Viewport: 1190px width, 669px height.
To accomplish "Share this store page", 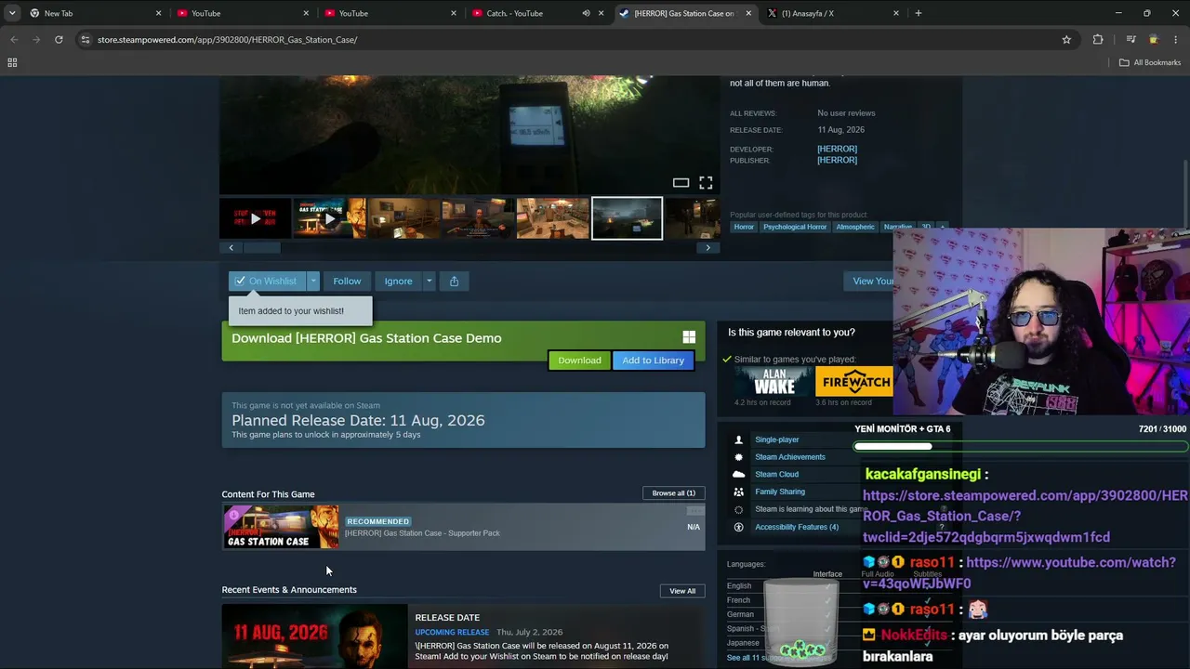I will coord(454,281).
